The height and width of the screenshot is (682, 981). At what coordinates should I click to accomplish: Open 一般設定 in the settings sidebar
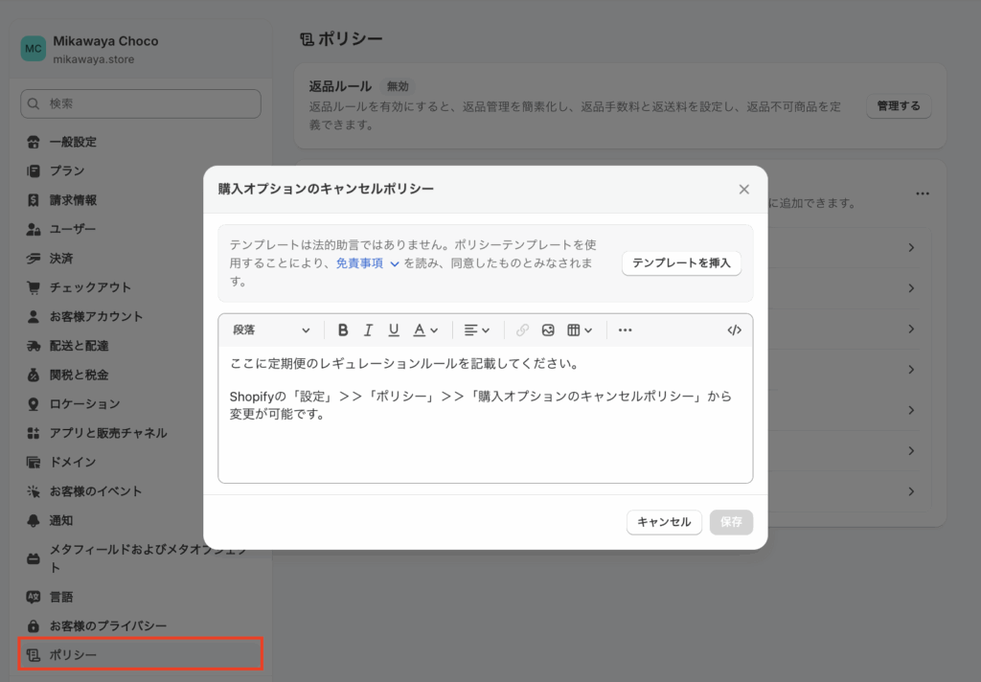coord(73,142)
